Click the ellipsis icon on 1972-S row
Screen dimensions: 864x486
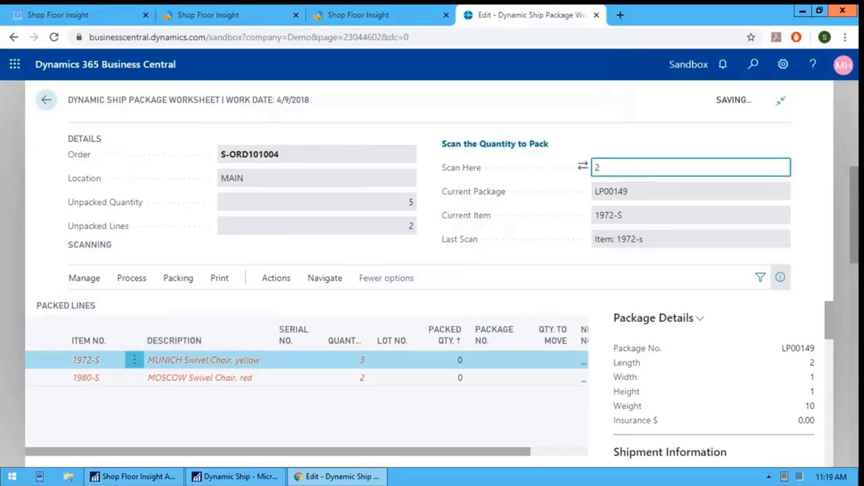(134, 360)
